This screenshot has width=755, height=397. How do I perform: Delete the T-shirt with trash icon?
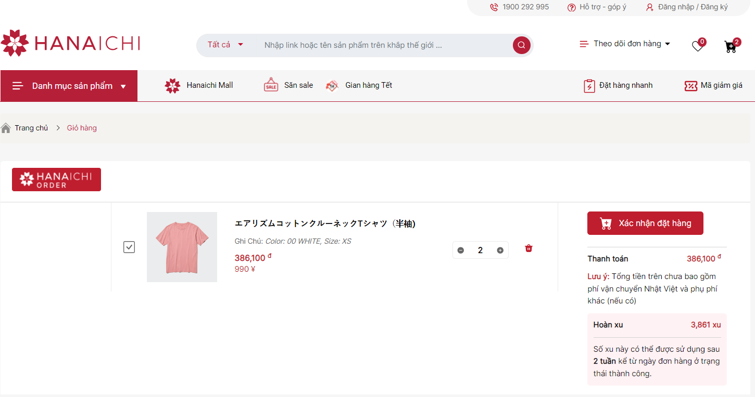[528, 248]
